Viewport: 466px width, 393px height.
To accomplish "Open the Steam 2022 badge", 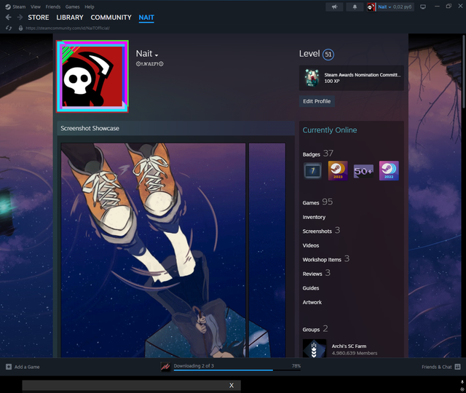I will click(x=389, y=171).
